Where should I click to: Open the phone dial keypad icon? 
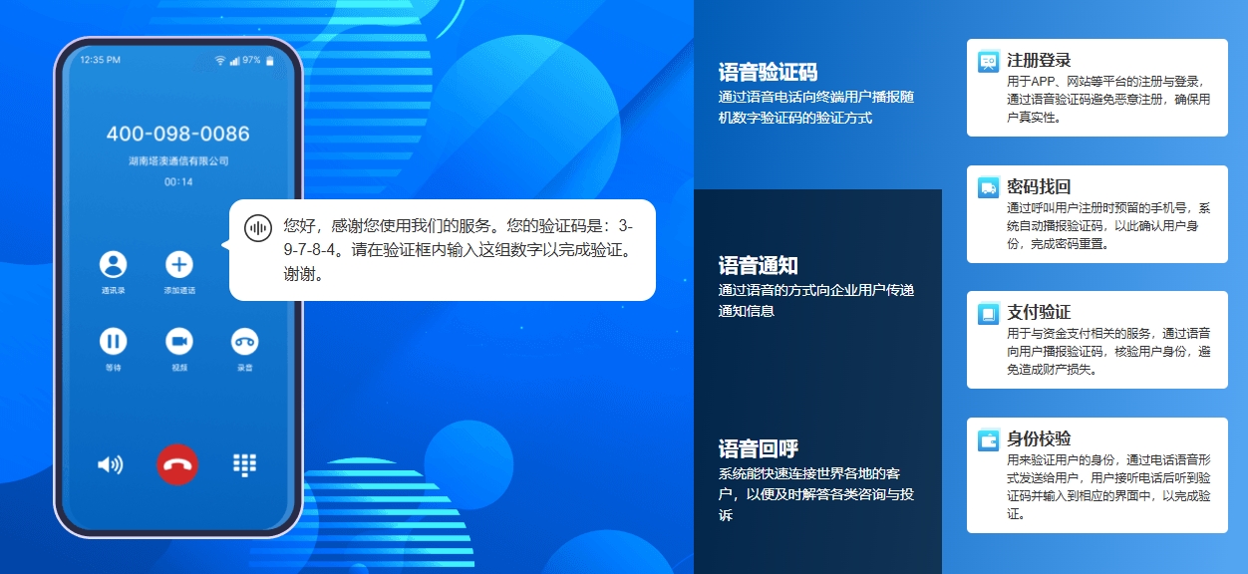click(244, 464)
